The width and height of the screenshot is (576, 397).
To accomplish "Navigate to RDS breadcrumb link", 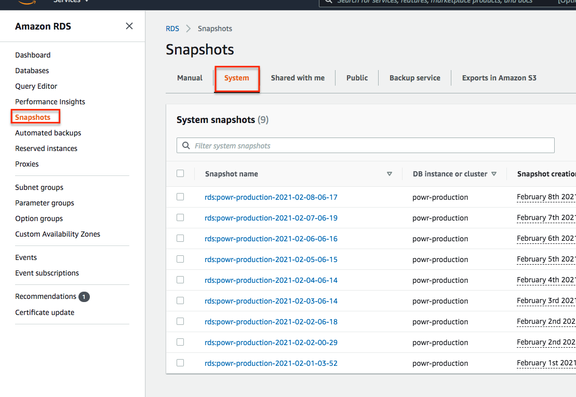I will click(x=172, y=29).
